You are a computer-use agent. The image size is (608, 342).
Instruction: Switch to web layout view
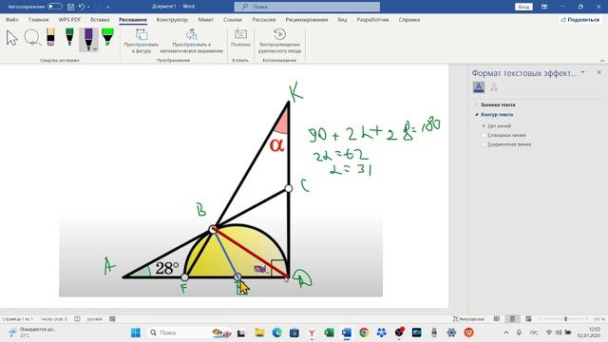coord(528,319)
